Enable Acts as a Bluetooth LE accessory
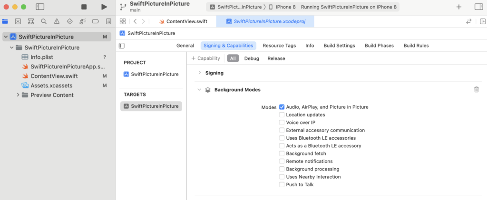This screenshot has width=487, height=200. click(x=282, y=146)
